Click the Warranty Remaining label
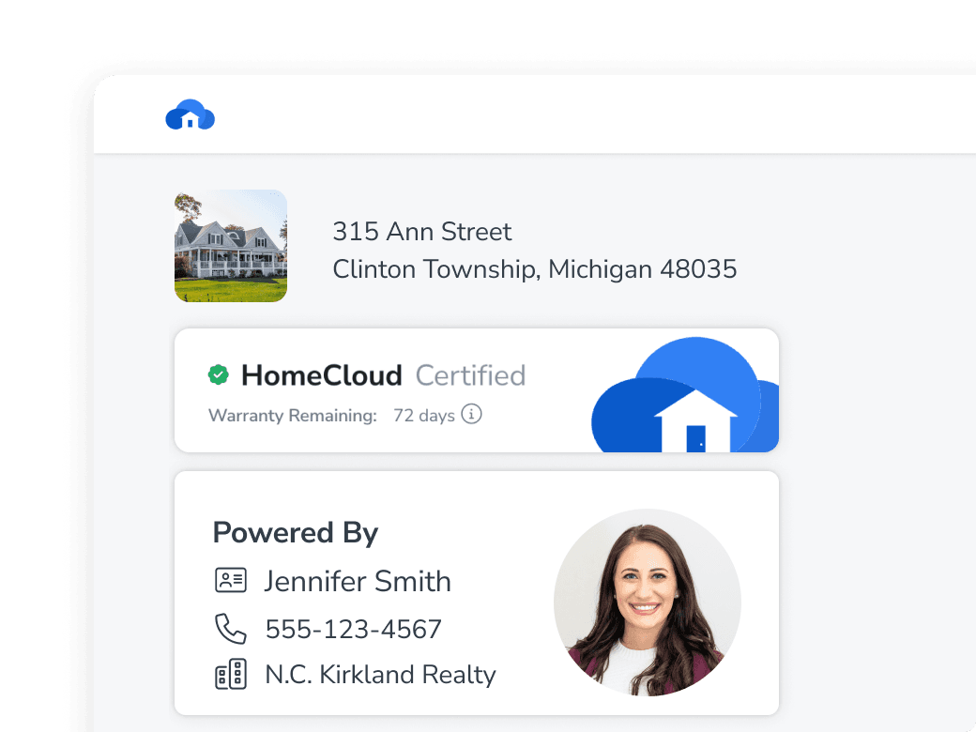The image size is (976, 732). click(293, 415)
